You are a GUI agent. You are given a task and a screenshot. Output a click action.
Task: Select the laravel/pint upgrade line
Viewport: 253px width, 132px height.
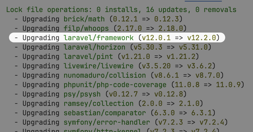point(107,57)
